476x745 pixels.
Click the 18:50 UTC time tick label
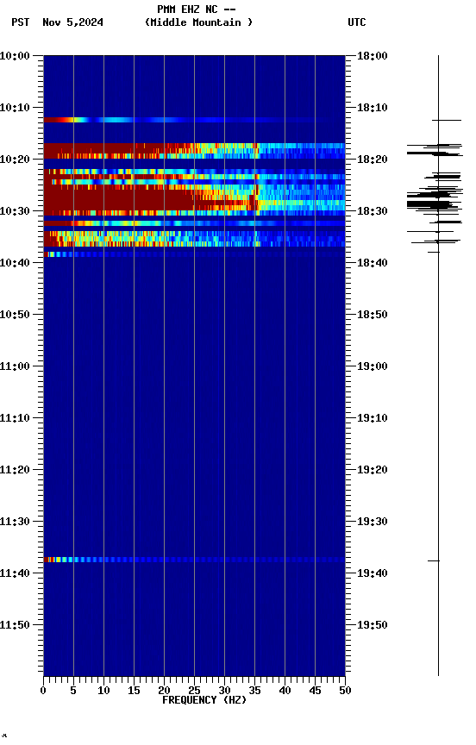373,315
